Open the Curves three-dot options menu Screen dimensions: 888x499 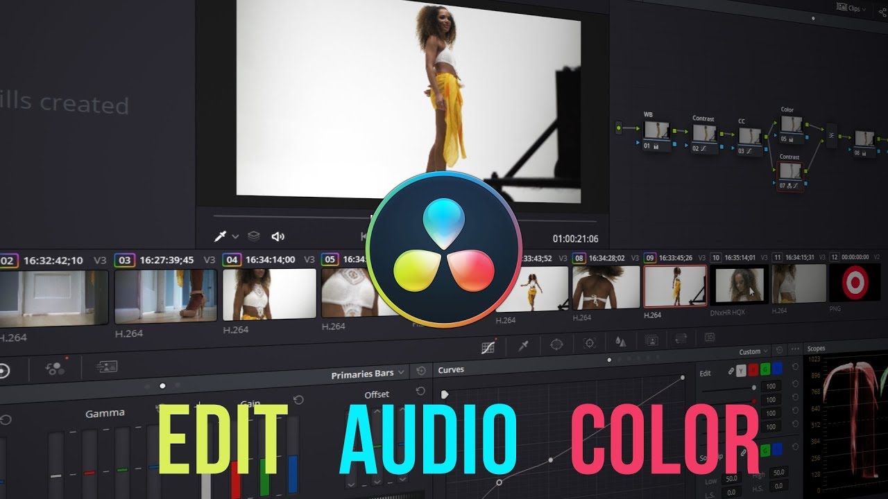tap(795, 349)
